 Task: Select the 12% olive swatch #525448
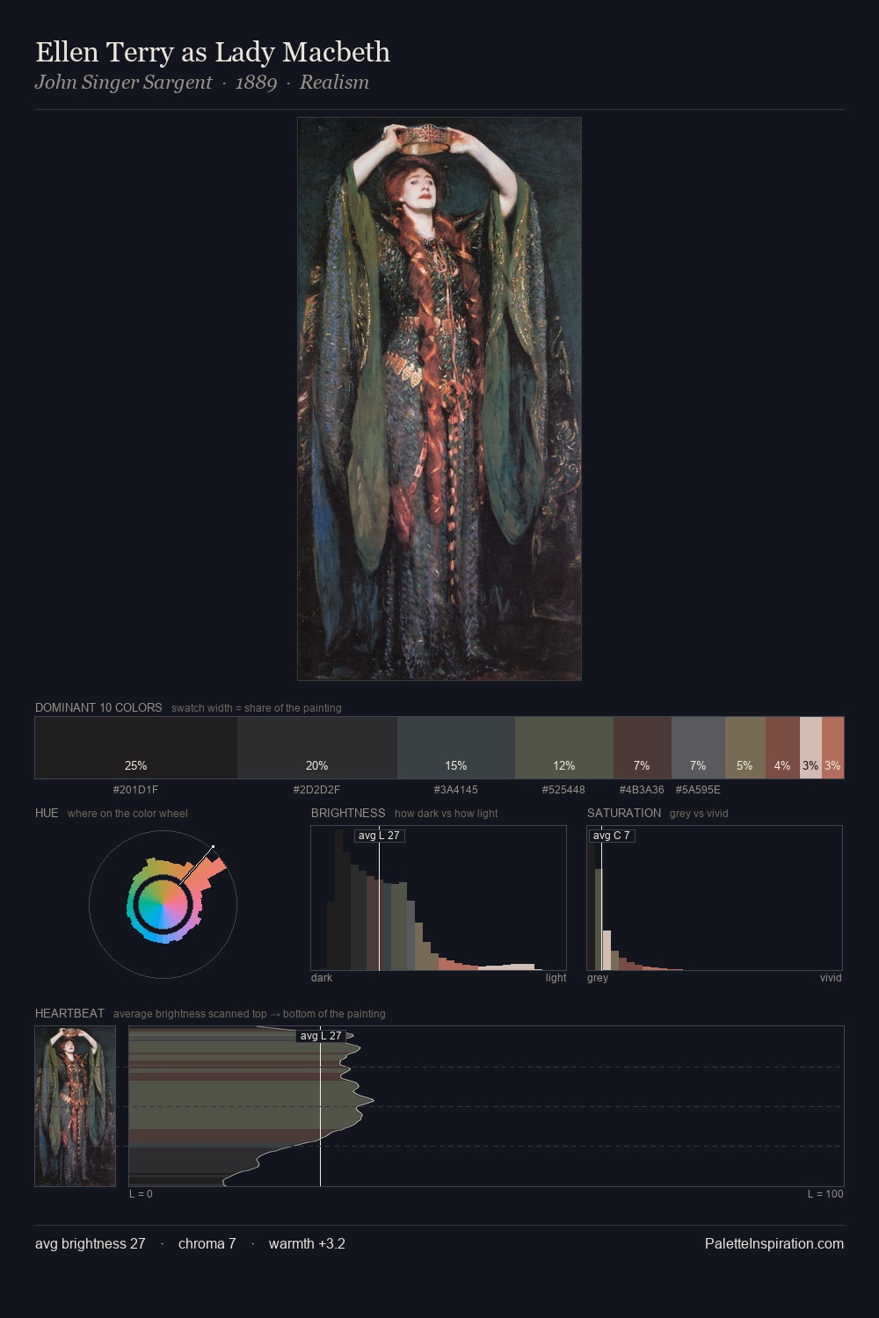point(564,748)
